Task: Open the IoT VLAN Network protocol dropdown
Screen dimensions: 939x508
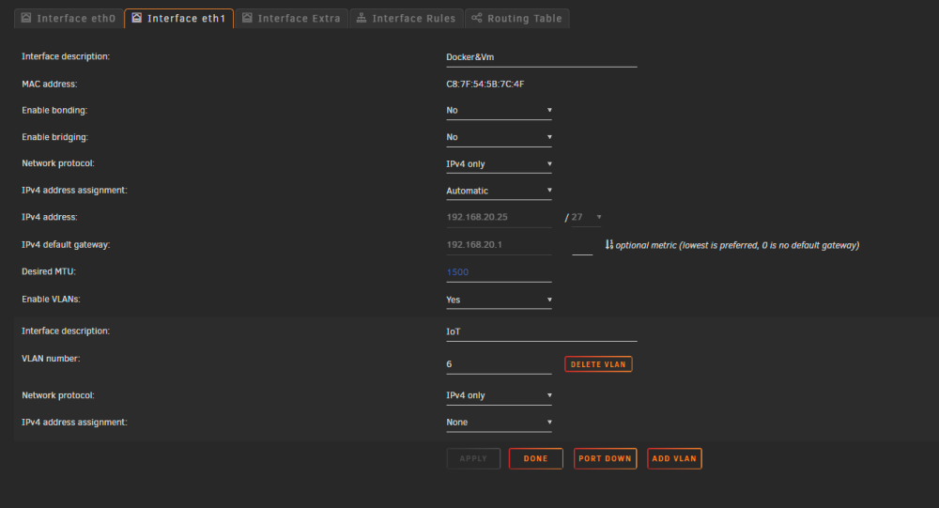Action: pyautogui.click(x=499, y=396)
